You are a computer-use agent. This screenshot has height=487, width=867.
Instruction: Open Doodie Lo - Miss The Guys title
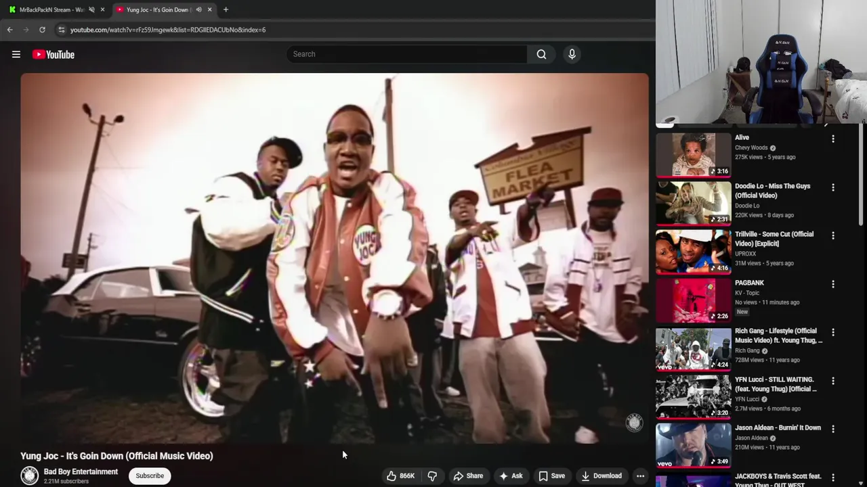773,191
